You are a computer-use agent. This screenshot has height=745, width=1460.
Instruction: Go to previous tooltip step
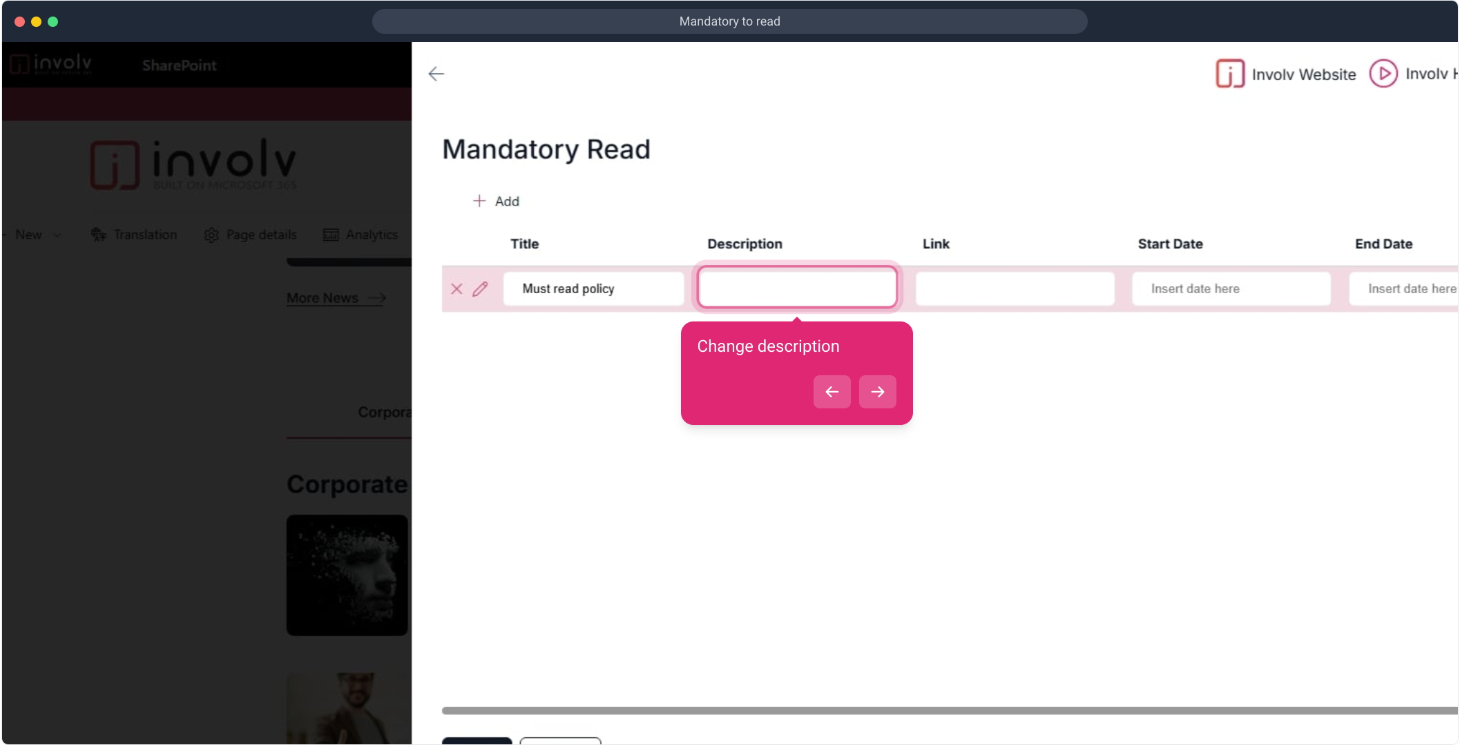(x=832, y=392)
